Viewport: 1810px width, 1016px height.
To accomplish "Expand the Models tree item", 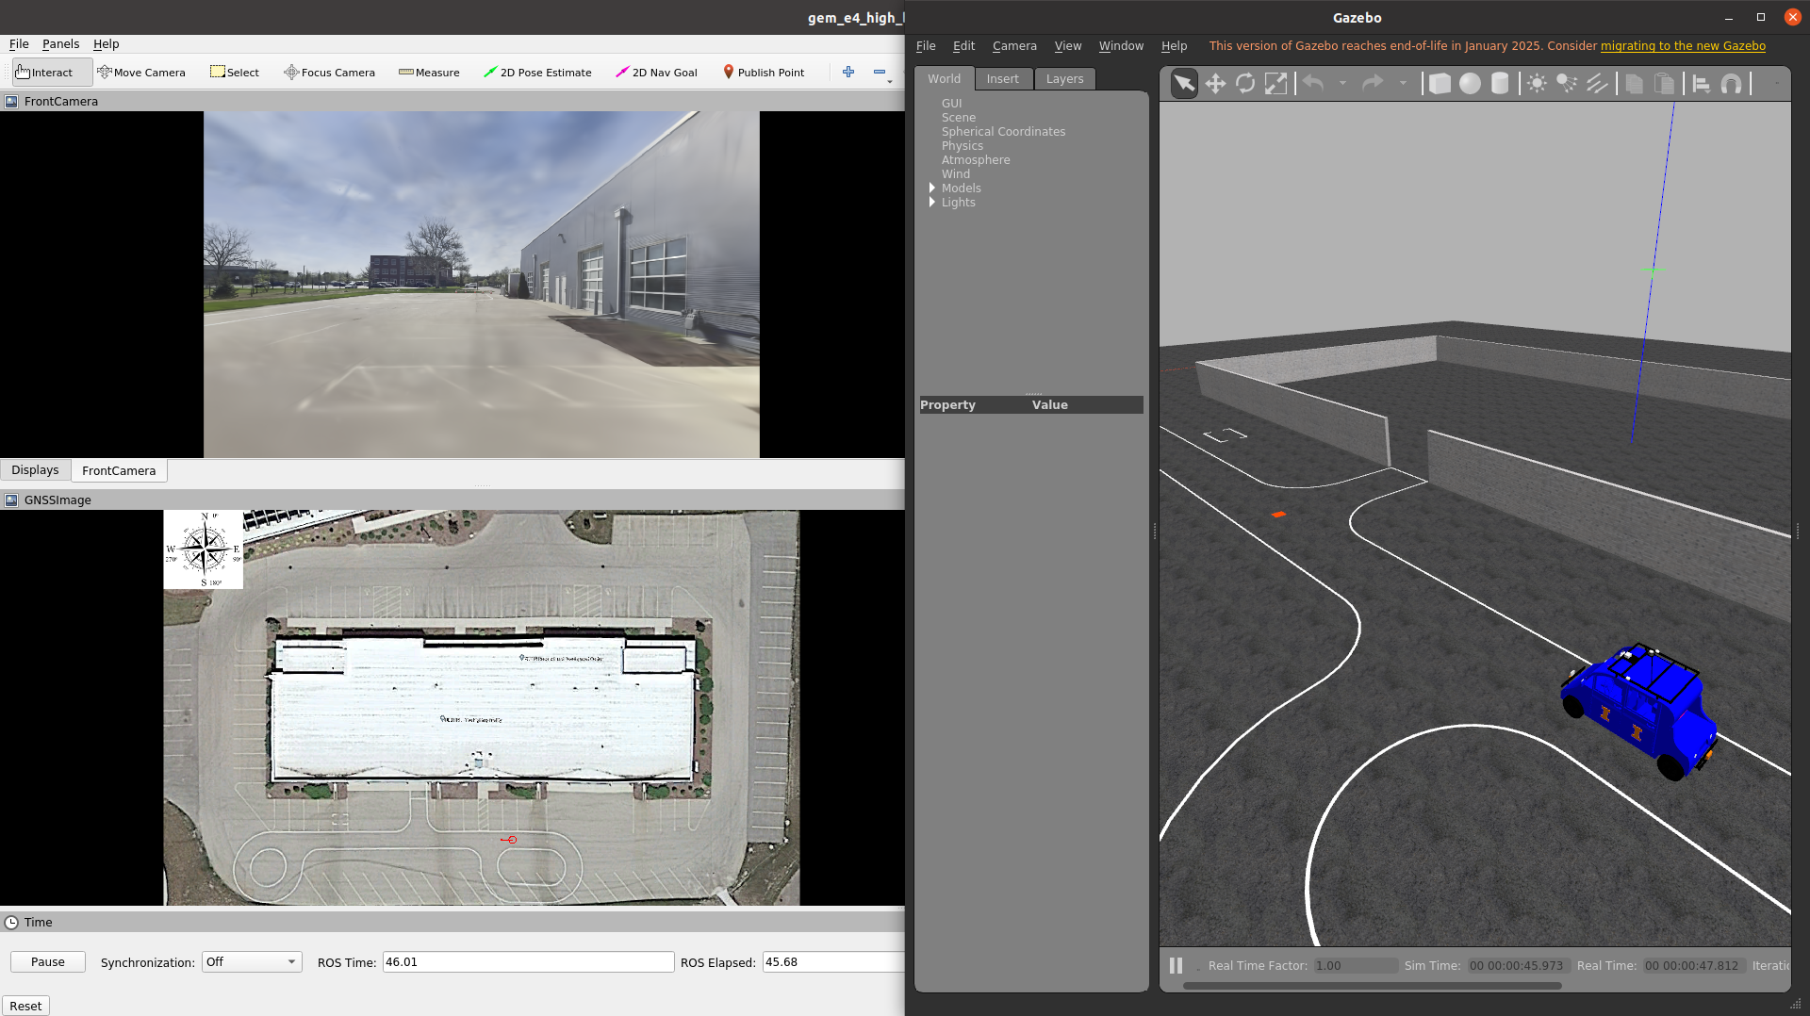I will coord(932,188).
